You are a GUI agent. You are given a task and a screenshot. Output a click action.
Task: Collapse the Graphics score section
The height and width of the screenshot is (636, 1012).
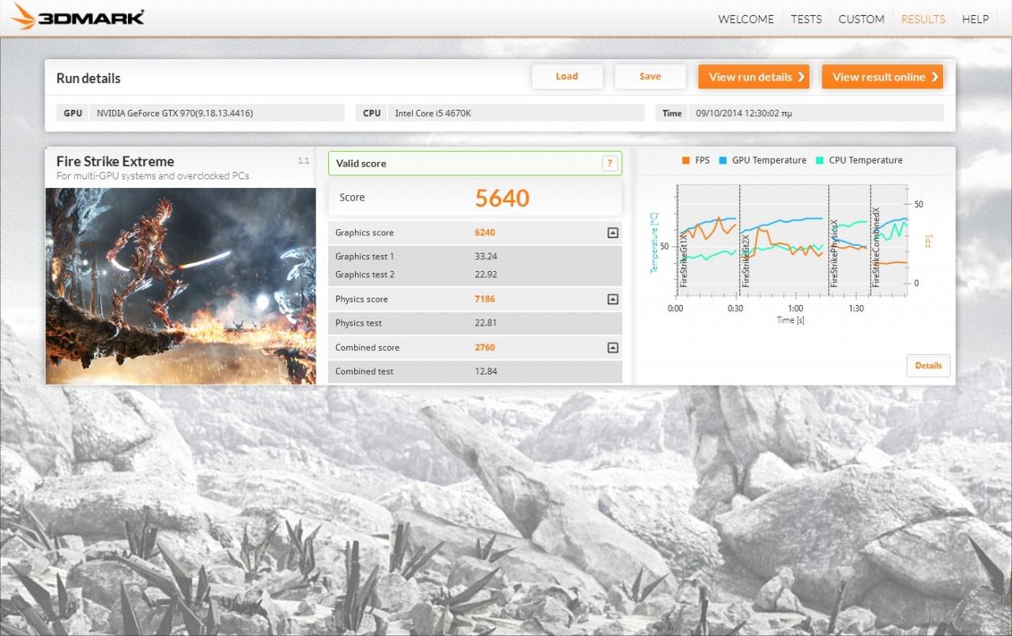point(612,233)
